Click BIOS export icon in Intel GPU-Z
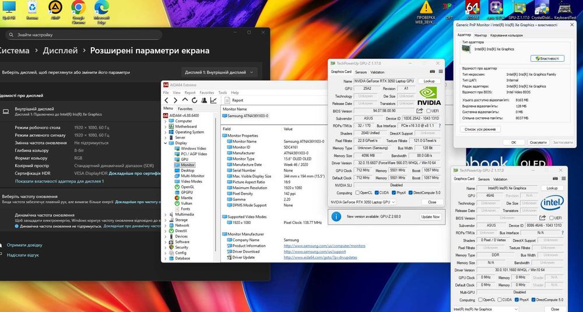 542,218
